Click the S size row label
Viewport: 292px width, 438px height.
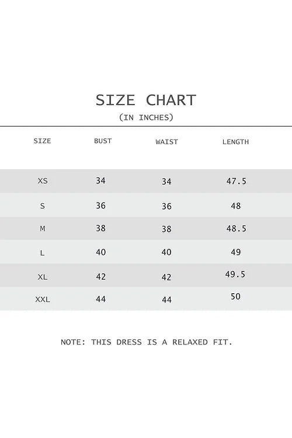[x=43, y=206]
